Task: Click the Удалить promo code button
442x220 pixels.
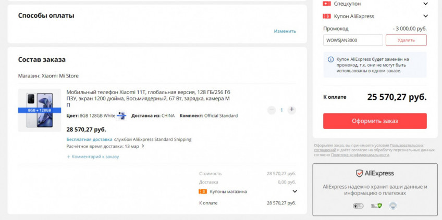Action: coord(406,40)
